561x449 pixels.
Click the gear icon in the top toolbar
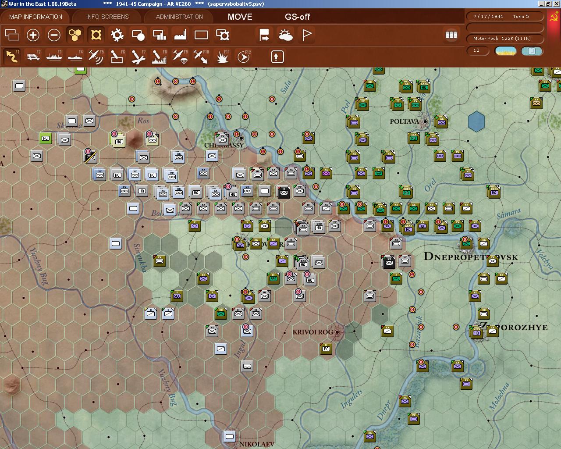[x=117, y=35]
